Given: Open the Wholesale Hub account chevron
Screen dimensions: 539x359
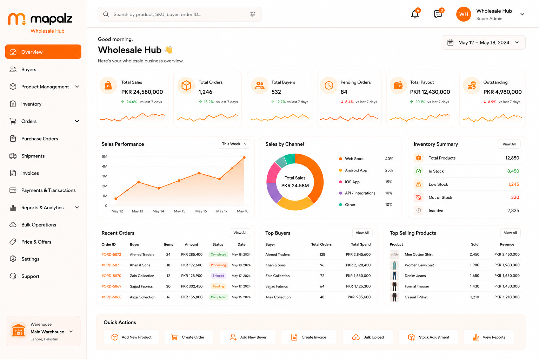Looking at the screenshot, I should pos(522,14).
